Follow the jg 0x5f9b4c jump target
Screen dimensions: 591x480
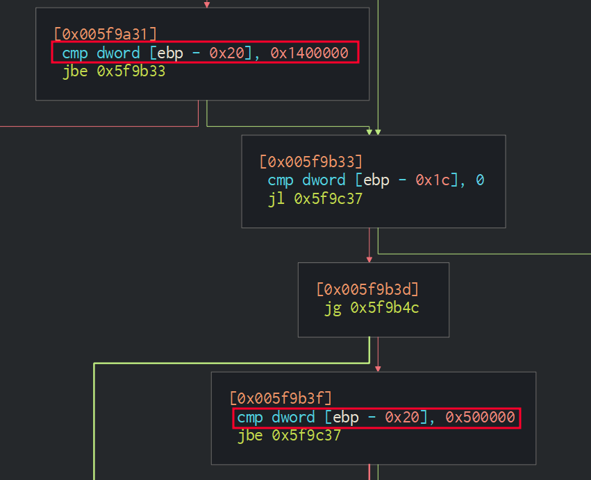(x=385, y=308)
